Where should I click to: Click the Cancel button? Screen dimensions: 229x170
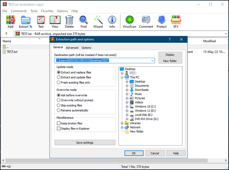tap(155, 153)
